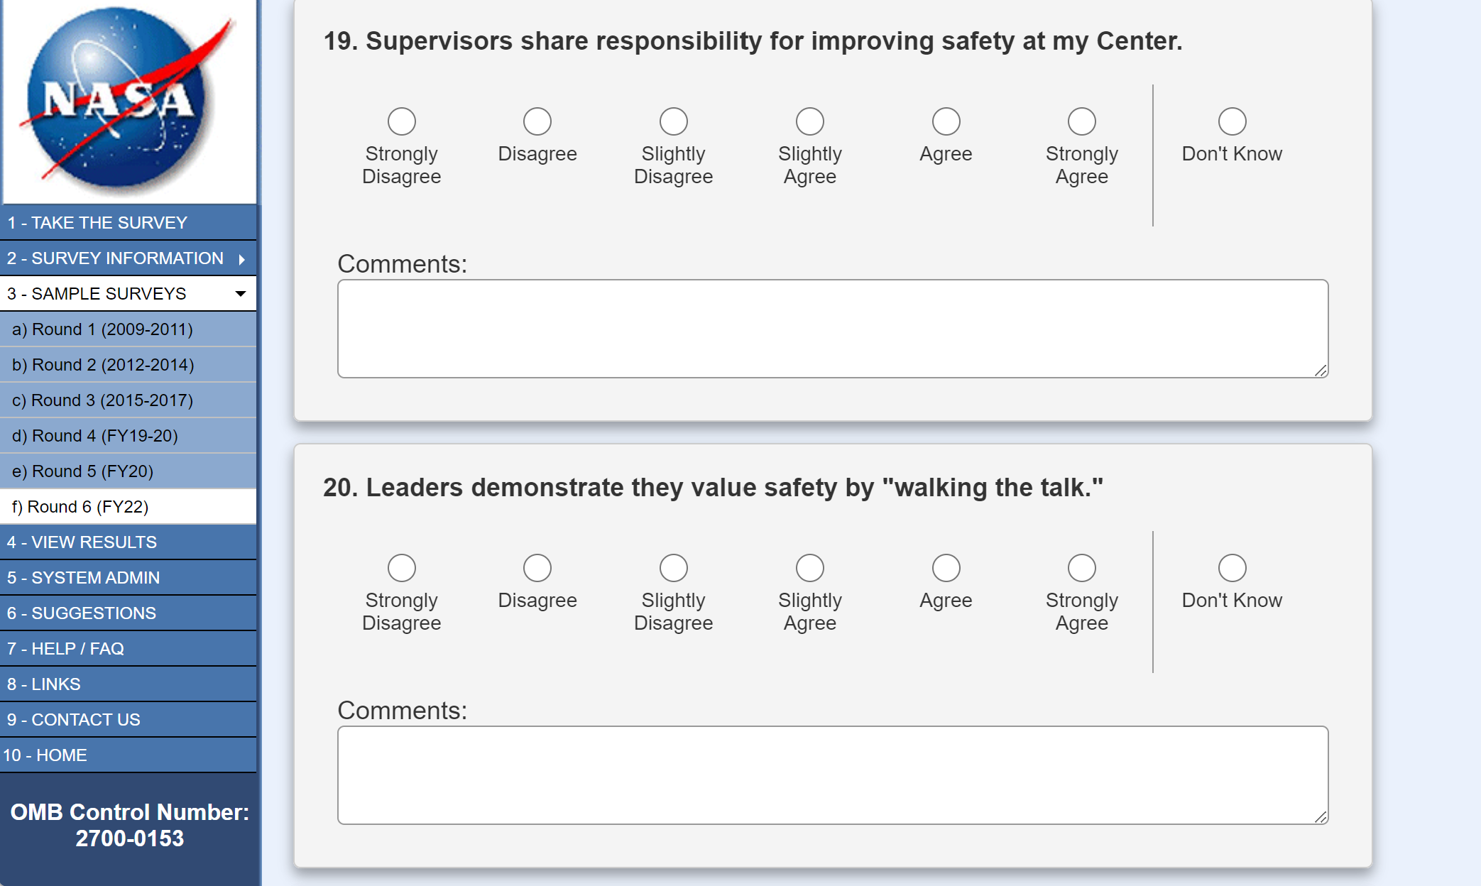Click the question 20 Comments text box
The height and width of the screenshot is (886, 1481).
pyautogui.click(x=832, y=775)
